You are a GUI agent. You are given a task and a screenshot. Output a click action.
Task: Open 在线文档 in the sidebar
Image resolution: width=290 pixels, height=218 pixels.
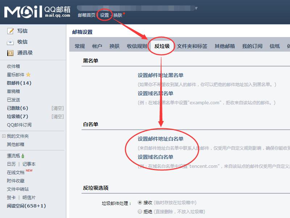click(16, 172)
